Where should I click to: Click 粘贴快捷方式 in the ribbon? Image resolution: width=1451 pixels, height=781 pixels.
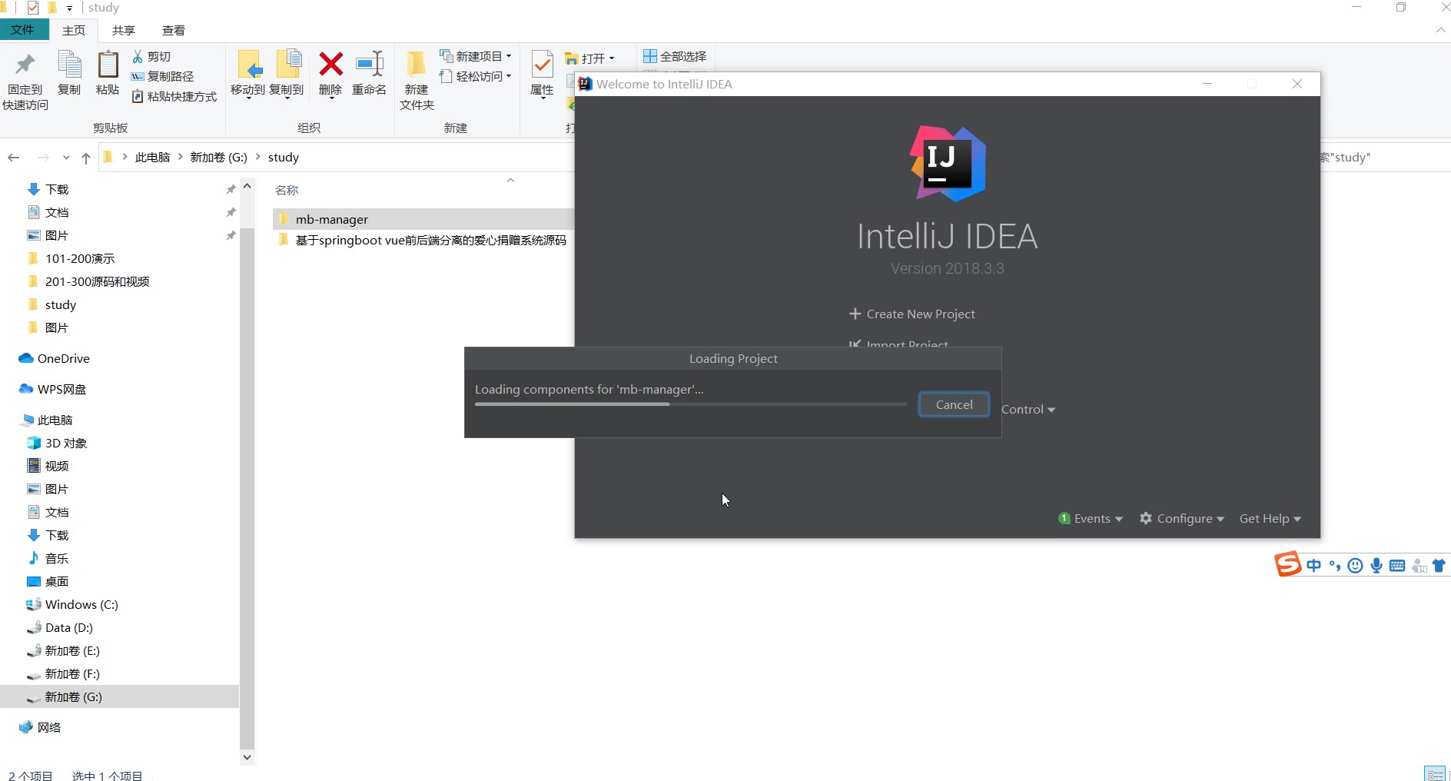click(x=174, y=96)
